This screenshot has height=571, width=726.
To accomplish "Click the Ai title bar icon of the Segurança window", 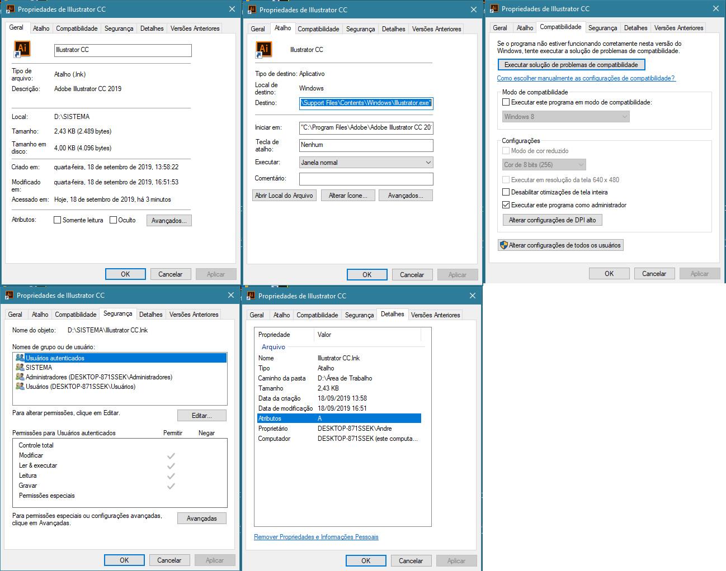I will 9,295.
